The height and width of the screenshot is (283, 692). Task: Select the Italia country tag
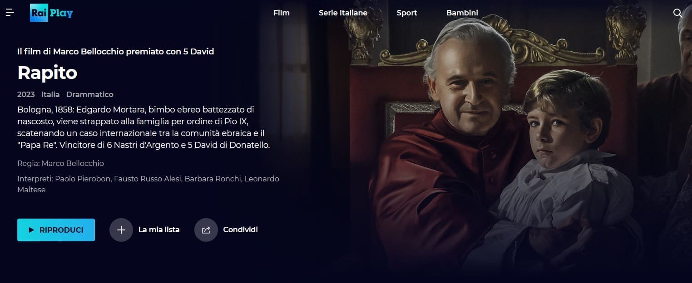[50, 94]
